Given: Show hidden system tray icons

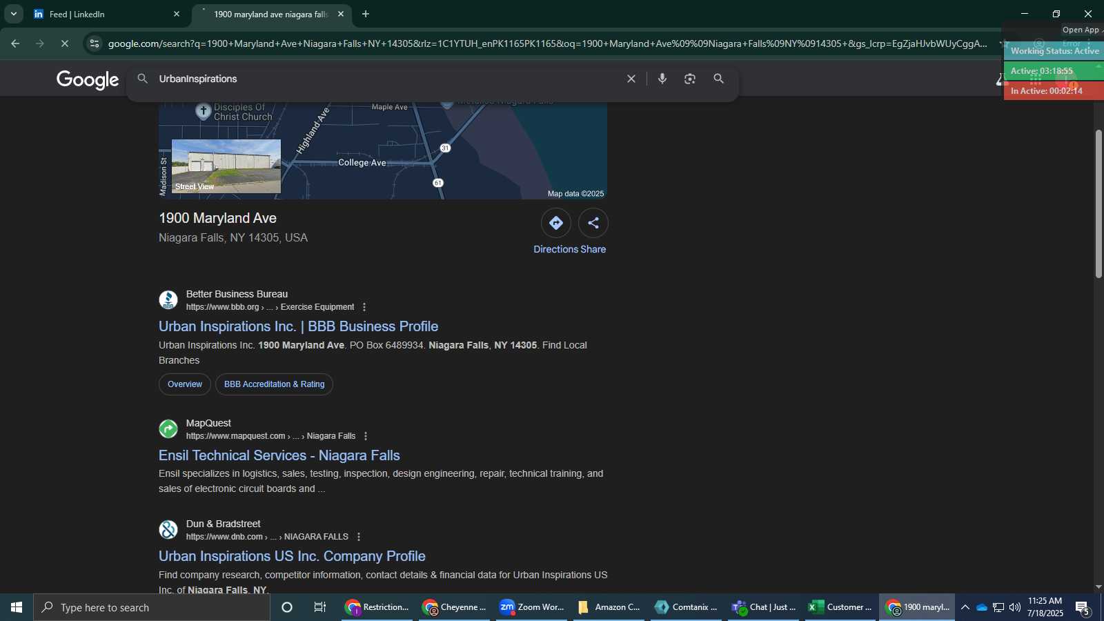Looking at the screenshot, I should click(965, 607).
